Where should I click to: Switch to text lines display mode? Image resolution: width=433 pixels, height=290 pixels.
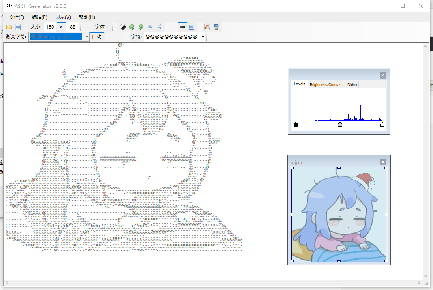tap(182, 27)
